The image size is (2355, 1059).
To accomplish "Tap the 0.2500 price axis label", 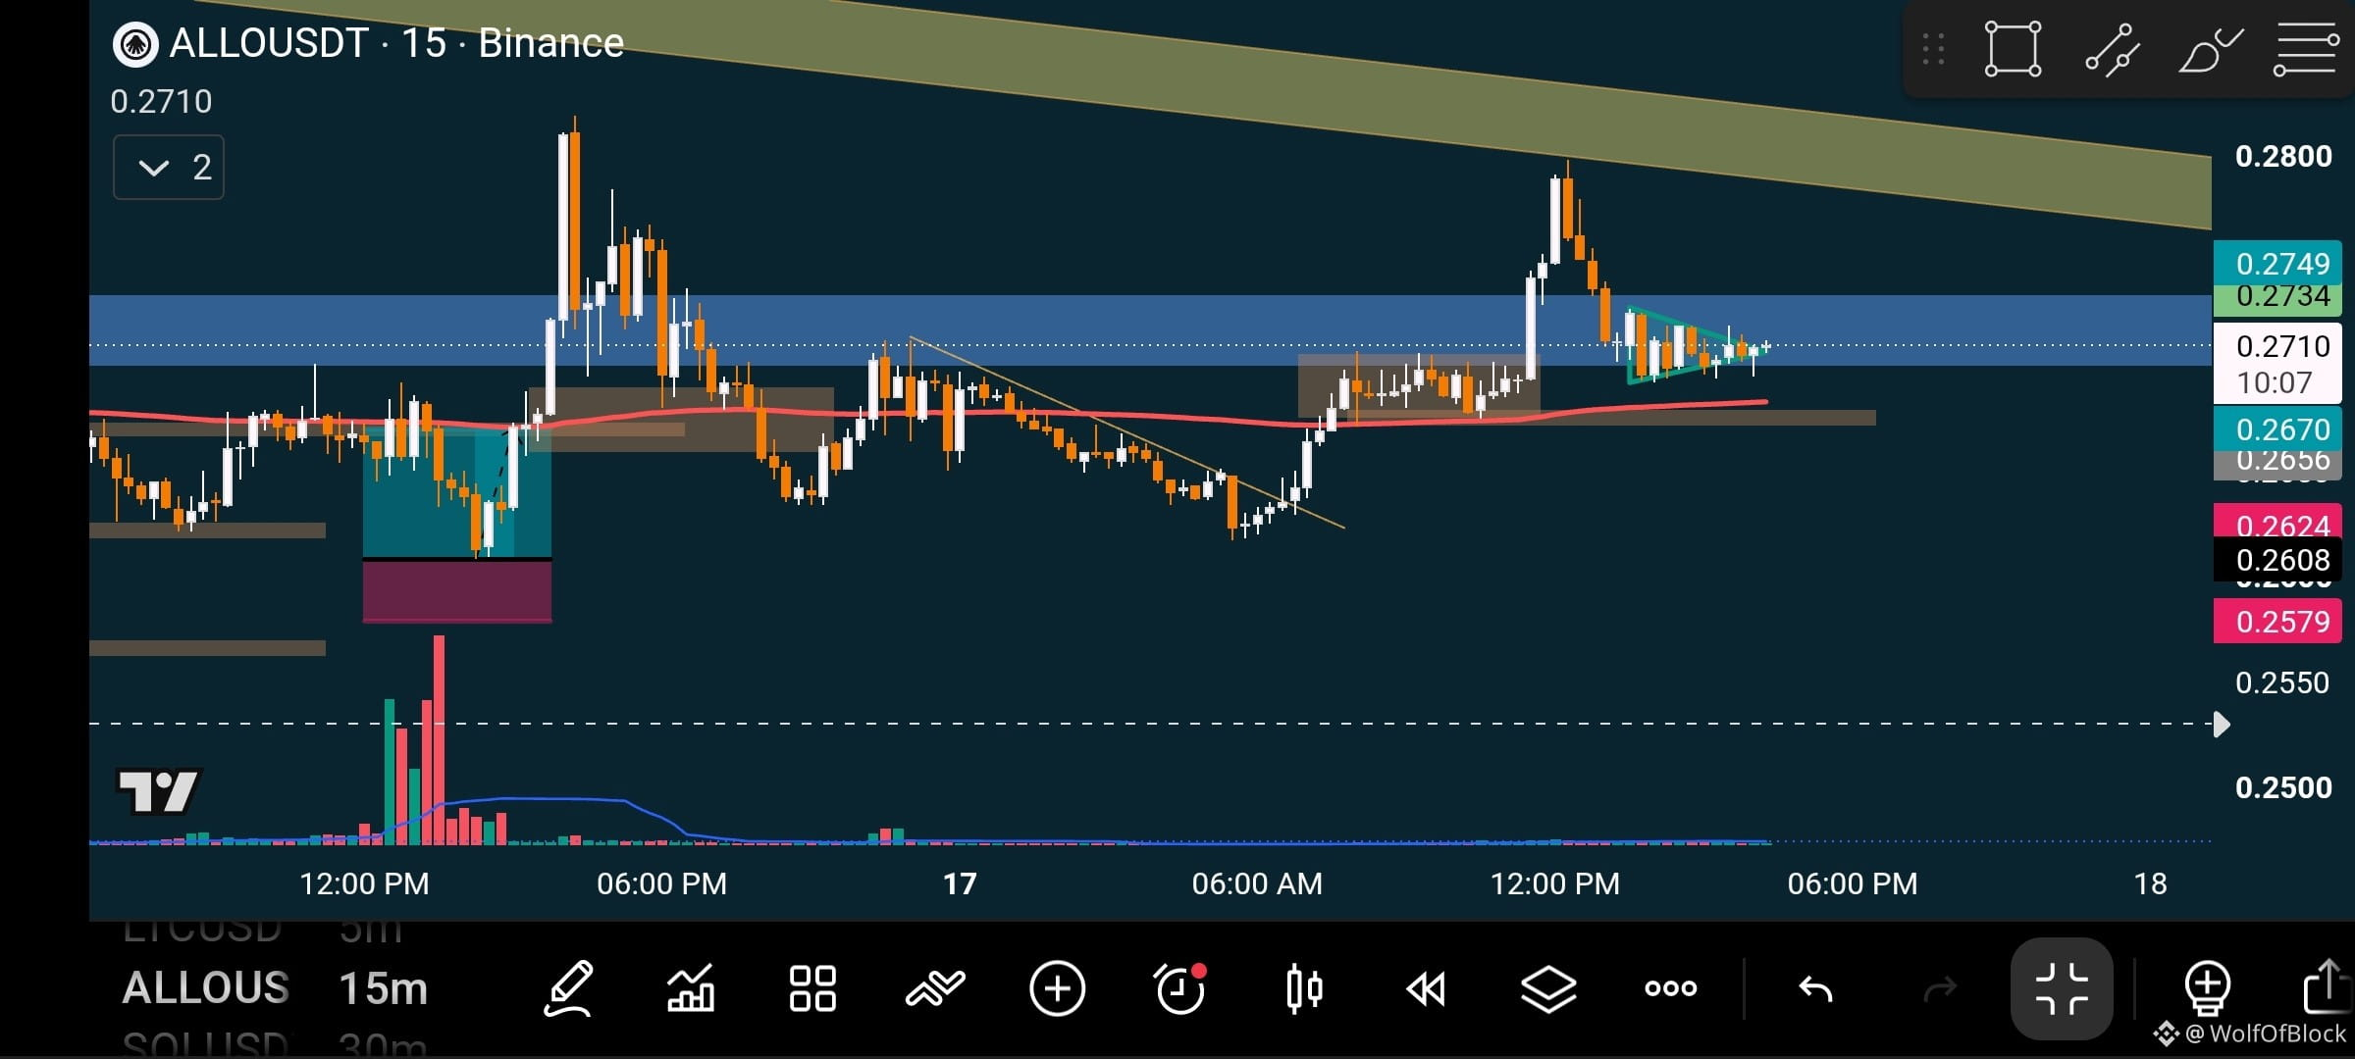I will 2283,787.
